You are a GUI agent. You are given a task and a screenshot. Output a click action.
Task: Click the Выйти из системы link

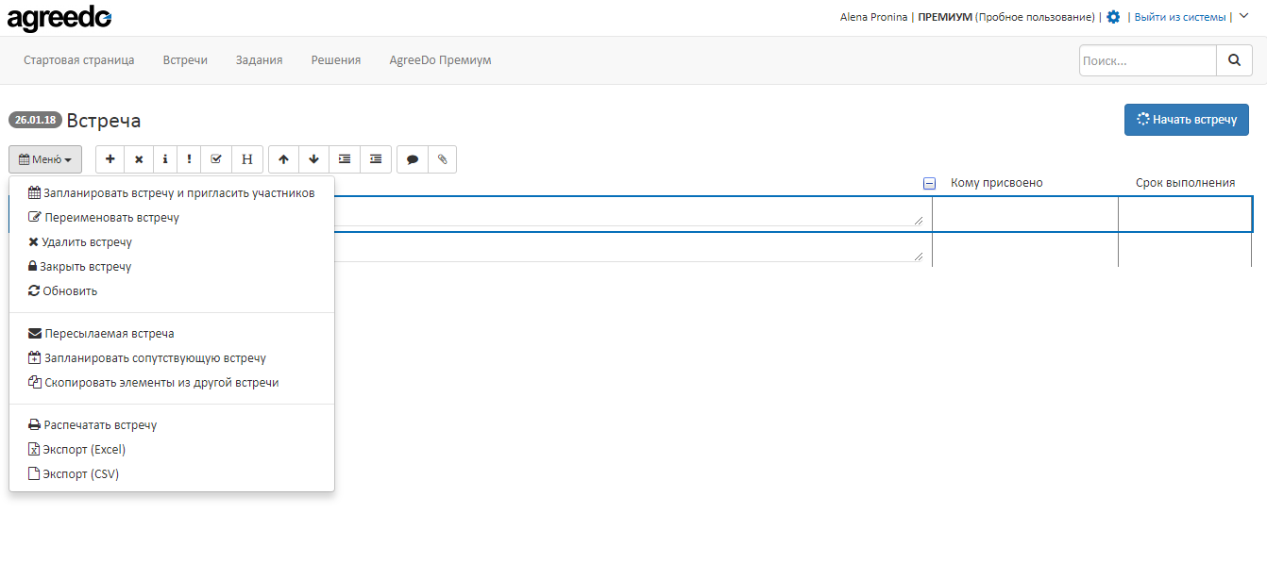click(x=1180, y=17)
